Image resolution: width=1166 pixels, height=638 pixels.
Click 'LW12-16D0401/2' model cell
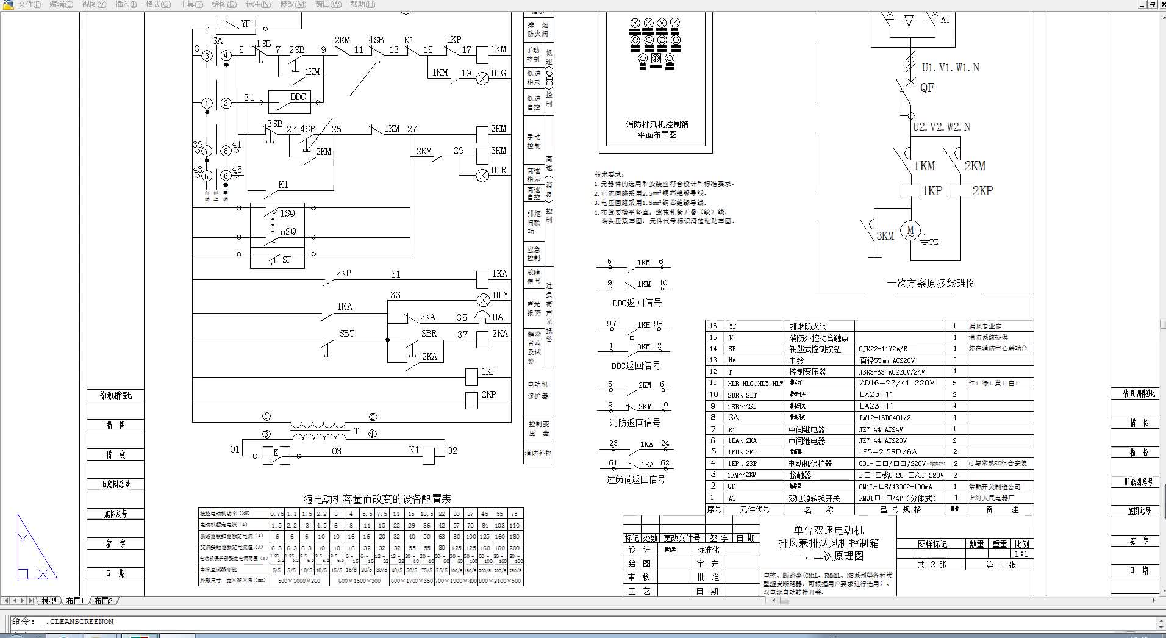pos(885,418)
